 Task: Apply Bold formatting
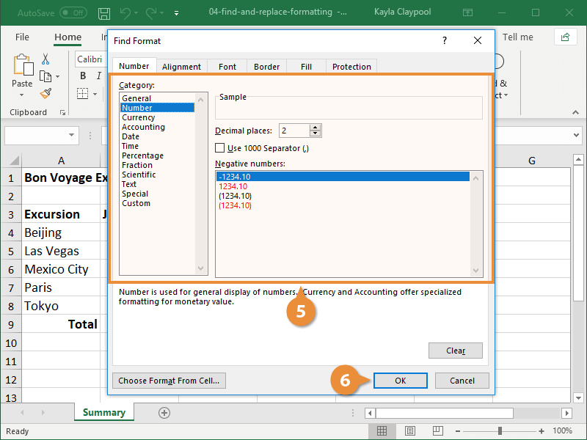coord(83,76)
